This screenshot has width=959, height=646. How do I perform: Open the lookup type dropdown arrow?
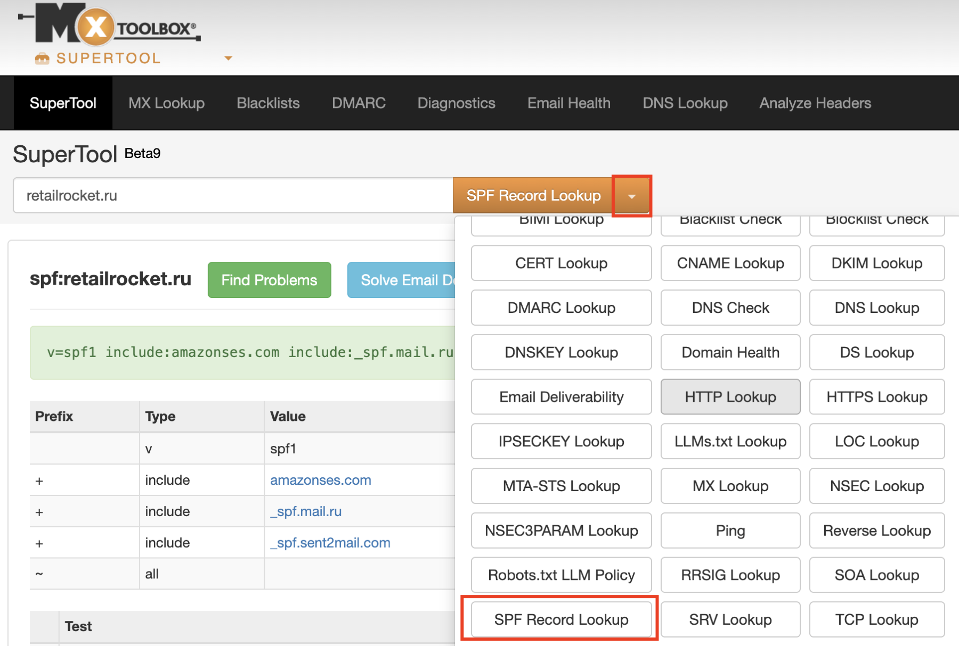tap(631, 196)
